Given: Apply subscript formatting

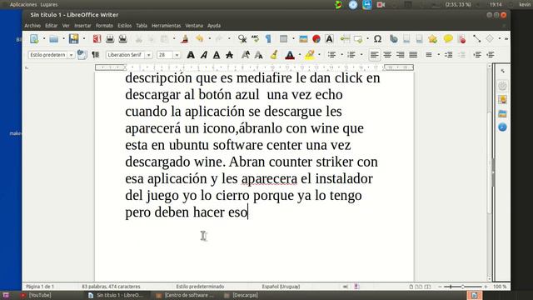Looking at the screenshot, I should [x=258, y=55].
